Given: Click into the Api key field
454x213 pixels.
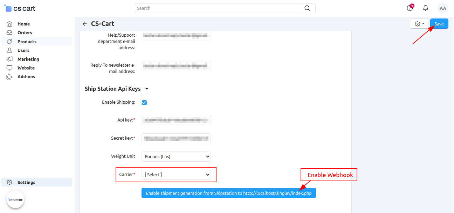Looking at the screenshot, I should pyautogui.click(x=176, y=120).
